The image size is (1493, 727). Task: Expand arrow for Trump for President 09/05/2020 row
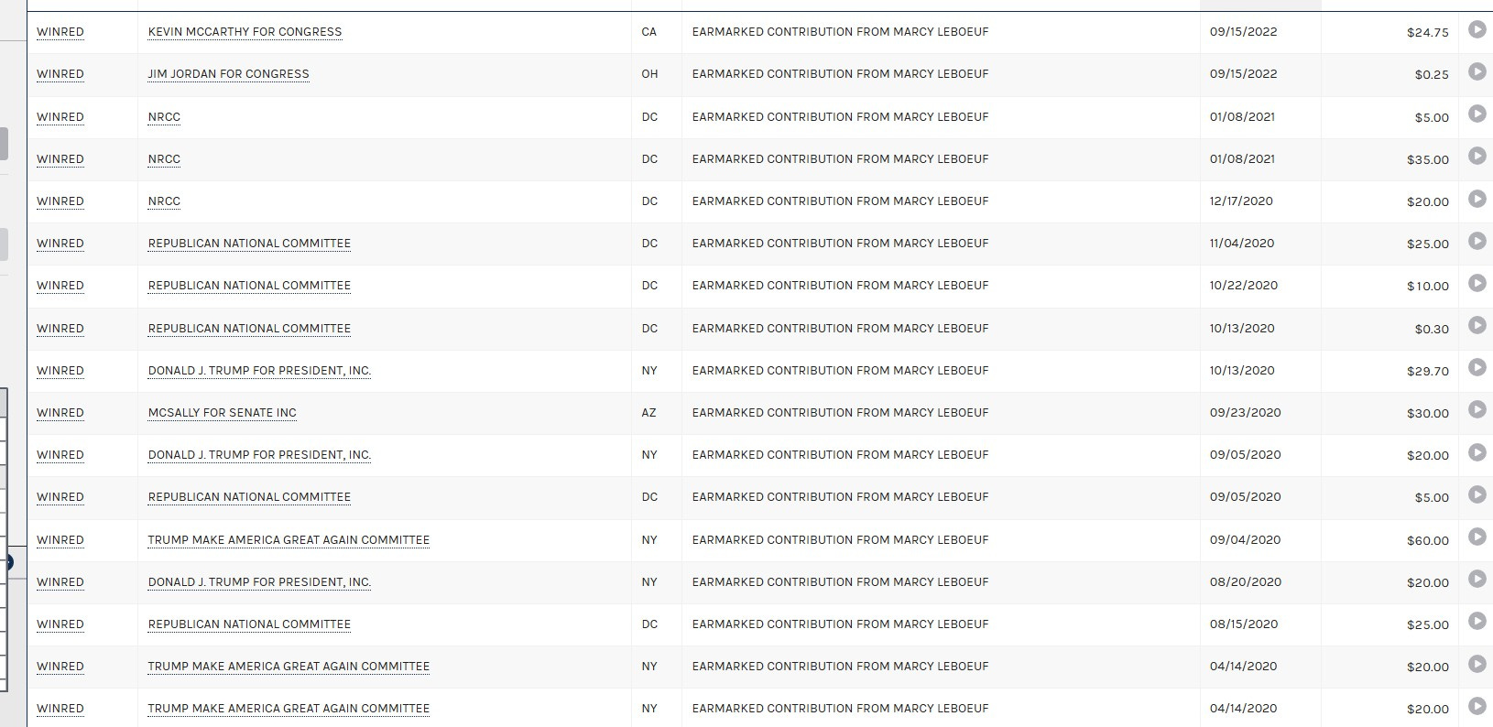[x=1477, y=452]
